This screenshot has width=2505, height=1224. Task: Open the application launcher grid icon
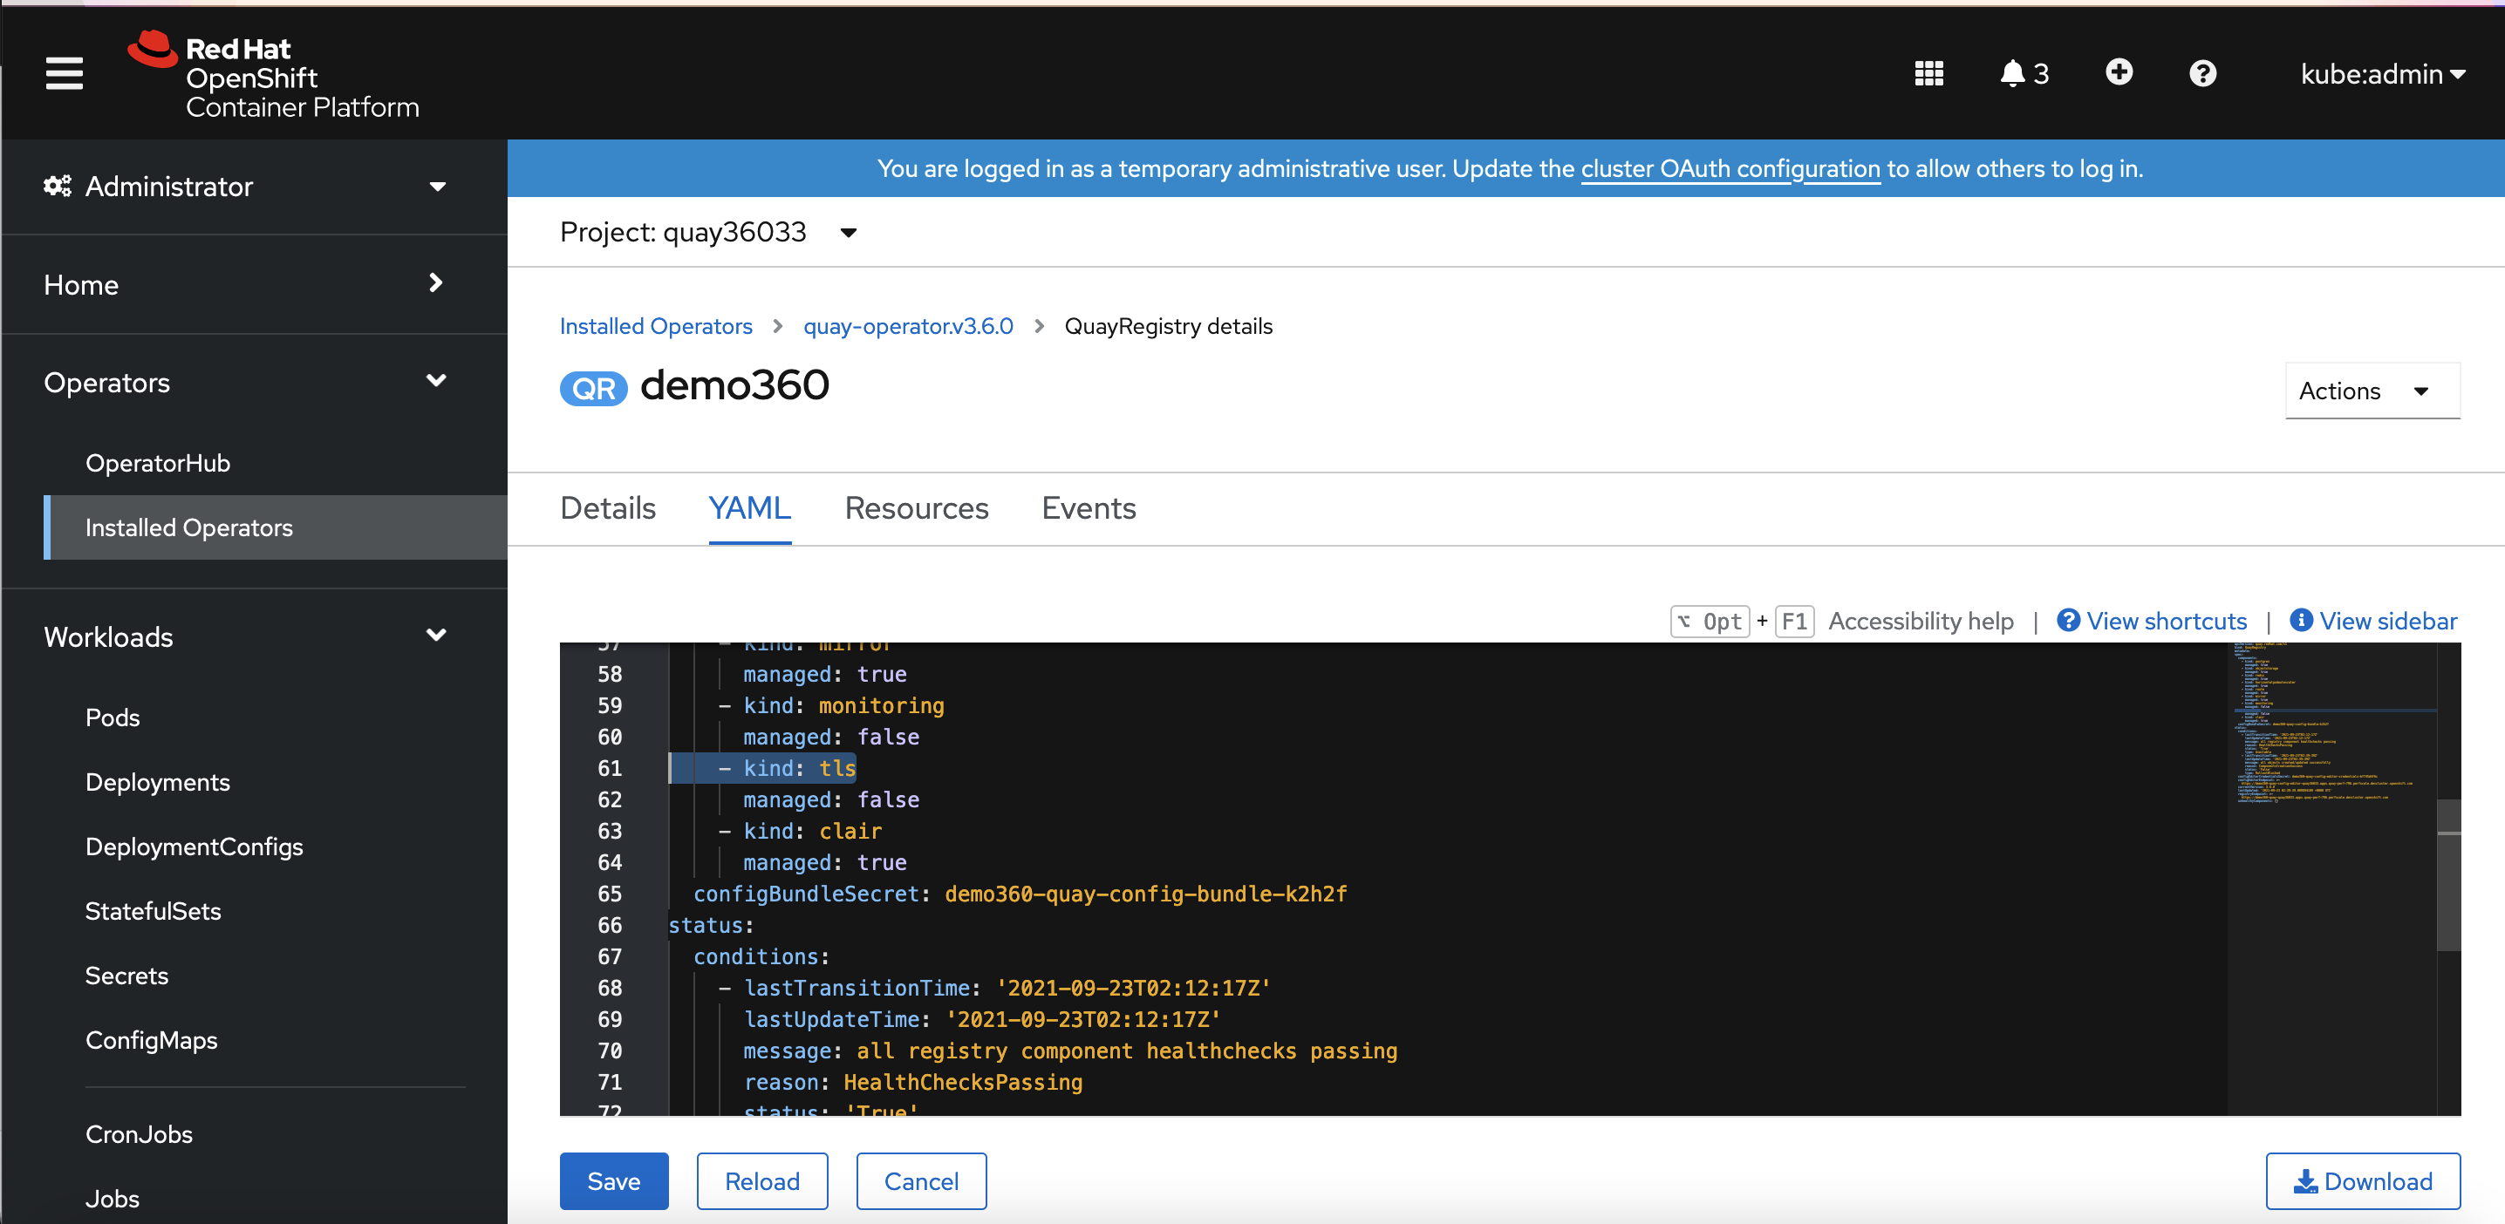pos(1928,73)
